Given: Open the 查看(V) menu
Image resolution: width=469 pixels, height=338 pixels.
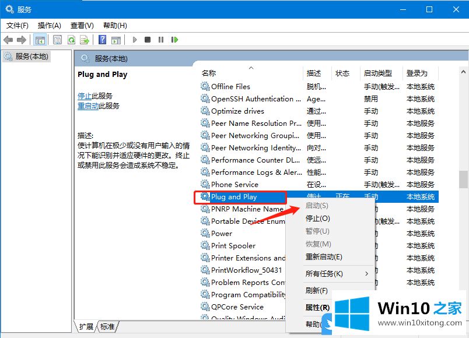Looking at the screenshot, I should 82,26.
